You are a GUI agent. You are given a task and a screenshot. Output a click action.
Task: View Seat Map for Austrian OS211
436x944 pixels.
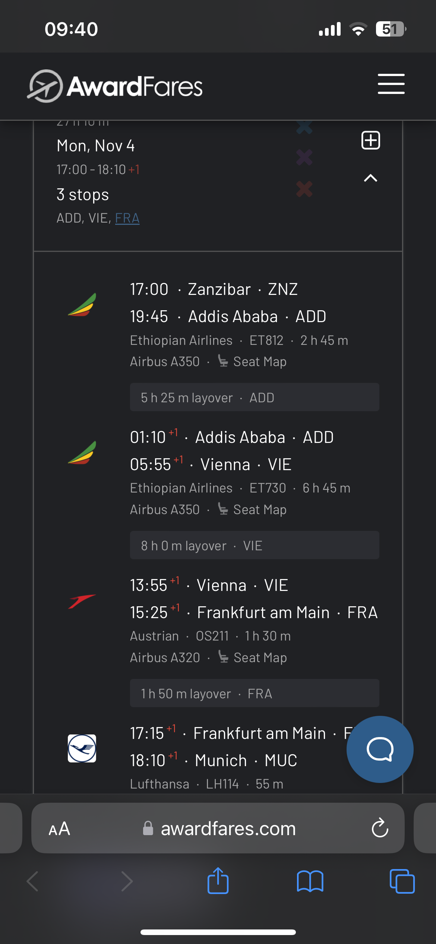[253, 658]
